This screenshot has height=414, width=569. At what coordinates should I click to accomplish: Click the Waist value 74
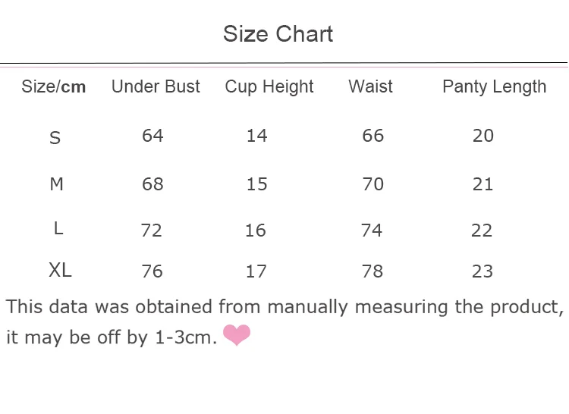(x=372, y=231)
